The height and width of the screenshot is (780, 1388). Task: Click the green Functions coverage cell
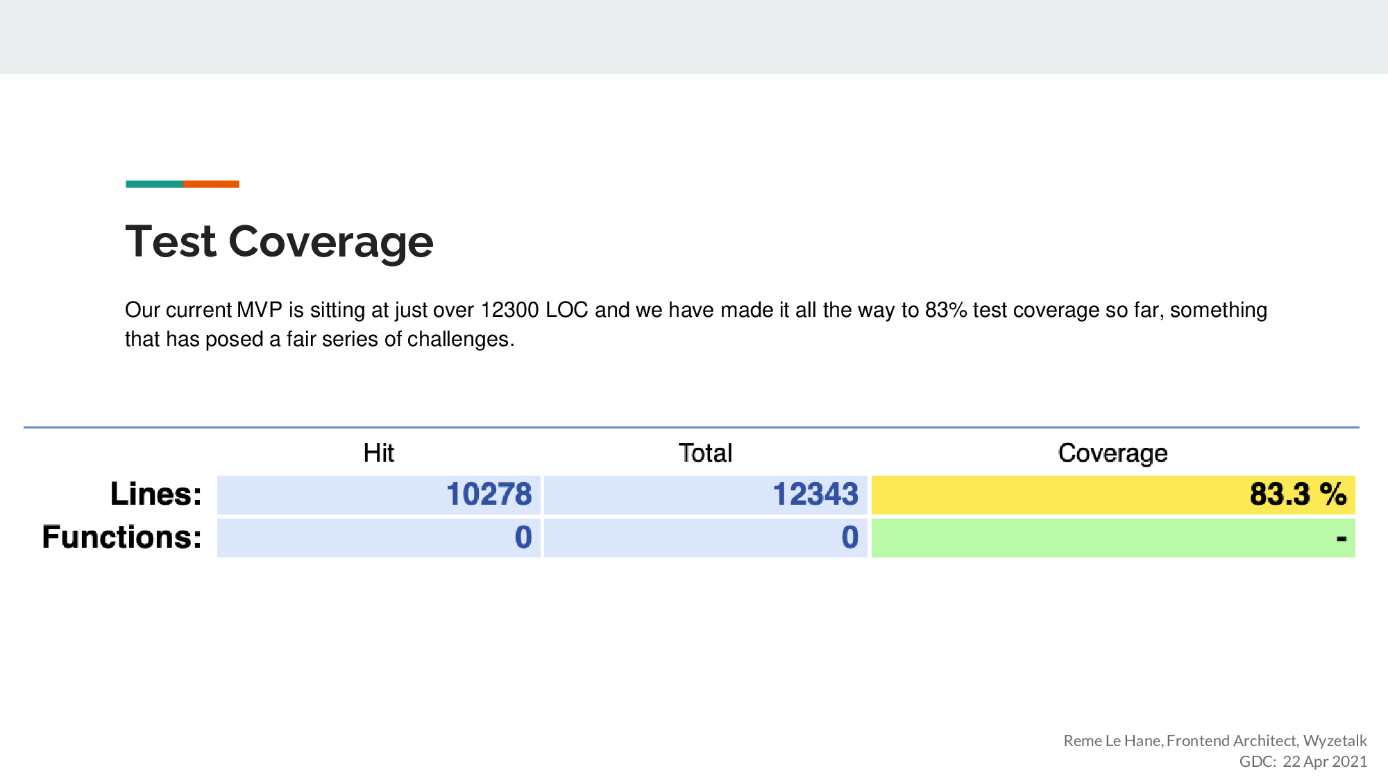(1112, 537)
